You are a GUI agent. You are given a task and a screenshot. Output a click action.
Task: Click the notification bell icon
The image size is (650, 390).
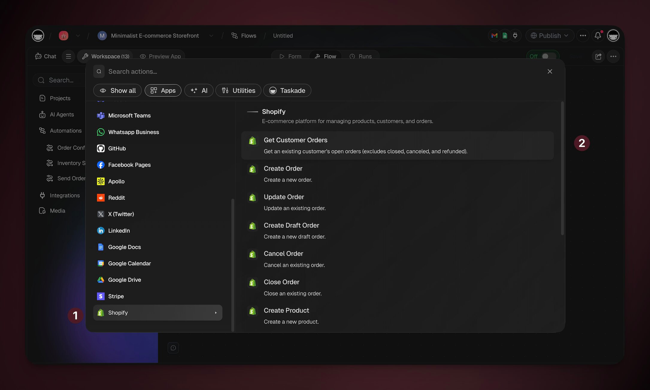point(598,35)
